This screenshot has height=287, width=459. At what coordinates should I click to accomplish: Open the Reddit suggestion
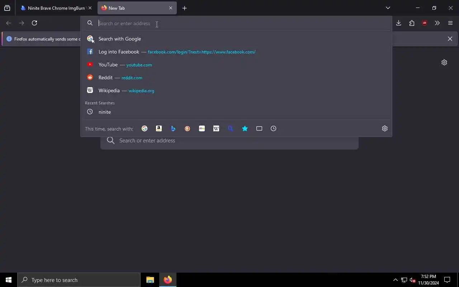pyautogui.click(x=236, y=77)
